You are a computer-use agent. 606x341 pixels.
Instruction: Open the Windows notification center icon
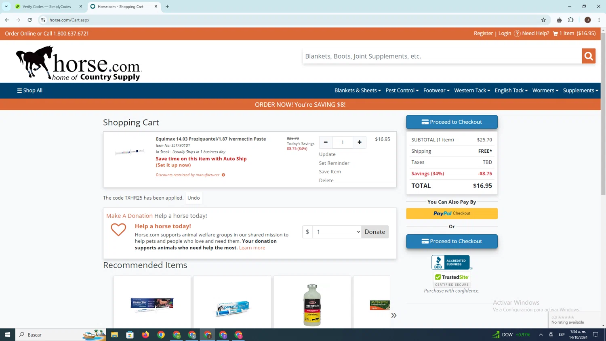(x=595, y=335)
